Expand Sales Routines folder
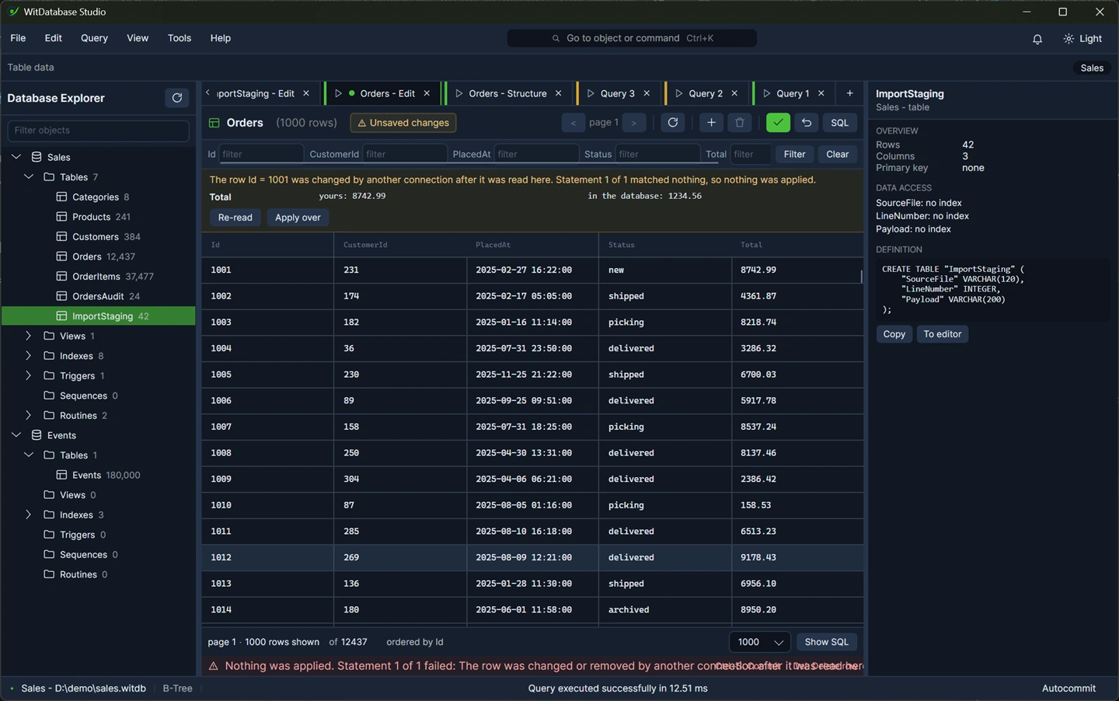This screenshot has height=701, width=1119. pyautogui.click(x=29, y=415)
